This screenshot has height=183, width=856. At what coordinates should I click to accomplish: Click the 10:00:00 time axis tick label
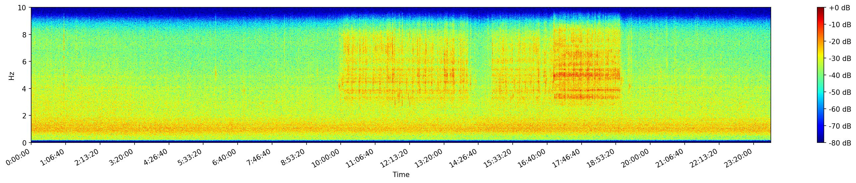coord(328,158)
